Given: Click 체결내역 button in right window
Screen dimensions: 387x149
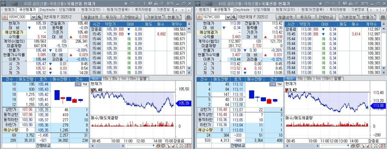Looking at the screenshot, I should point(286,17).
